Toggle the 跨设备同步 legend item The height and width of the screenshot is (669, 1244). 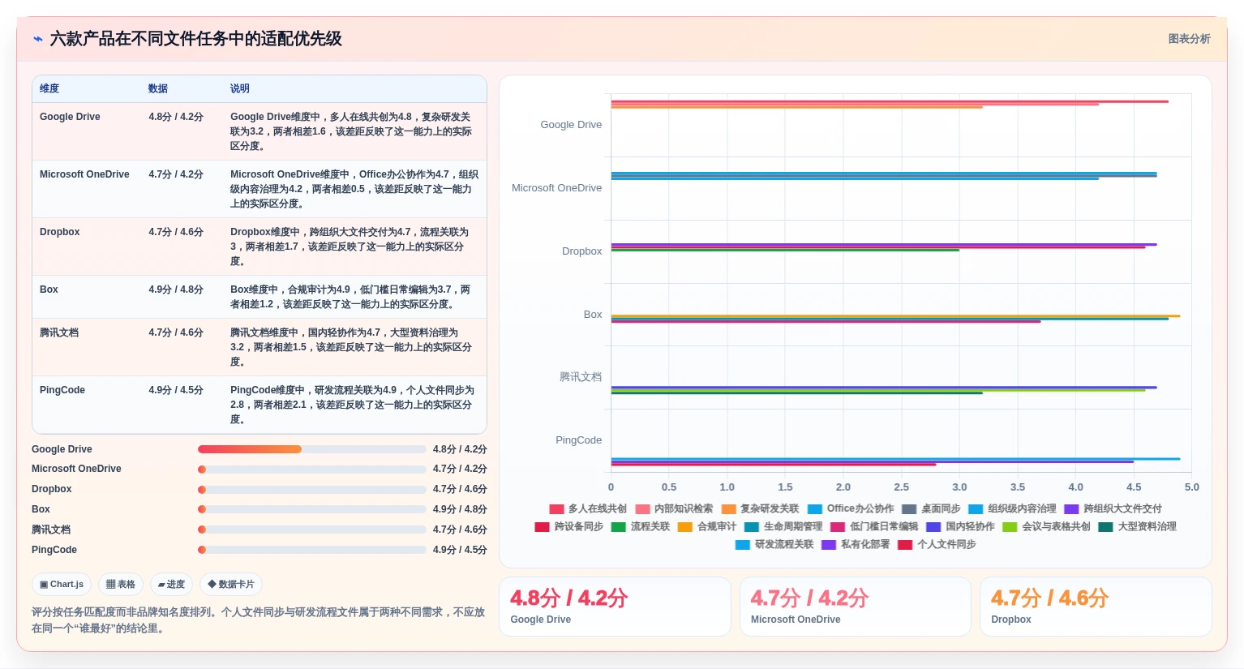pyautogui.click(x=569, y=526)
